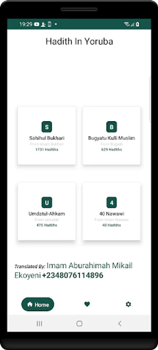Tap the 629 Hadtihs count label
This screenshot has width=158, height=350.
112,150
